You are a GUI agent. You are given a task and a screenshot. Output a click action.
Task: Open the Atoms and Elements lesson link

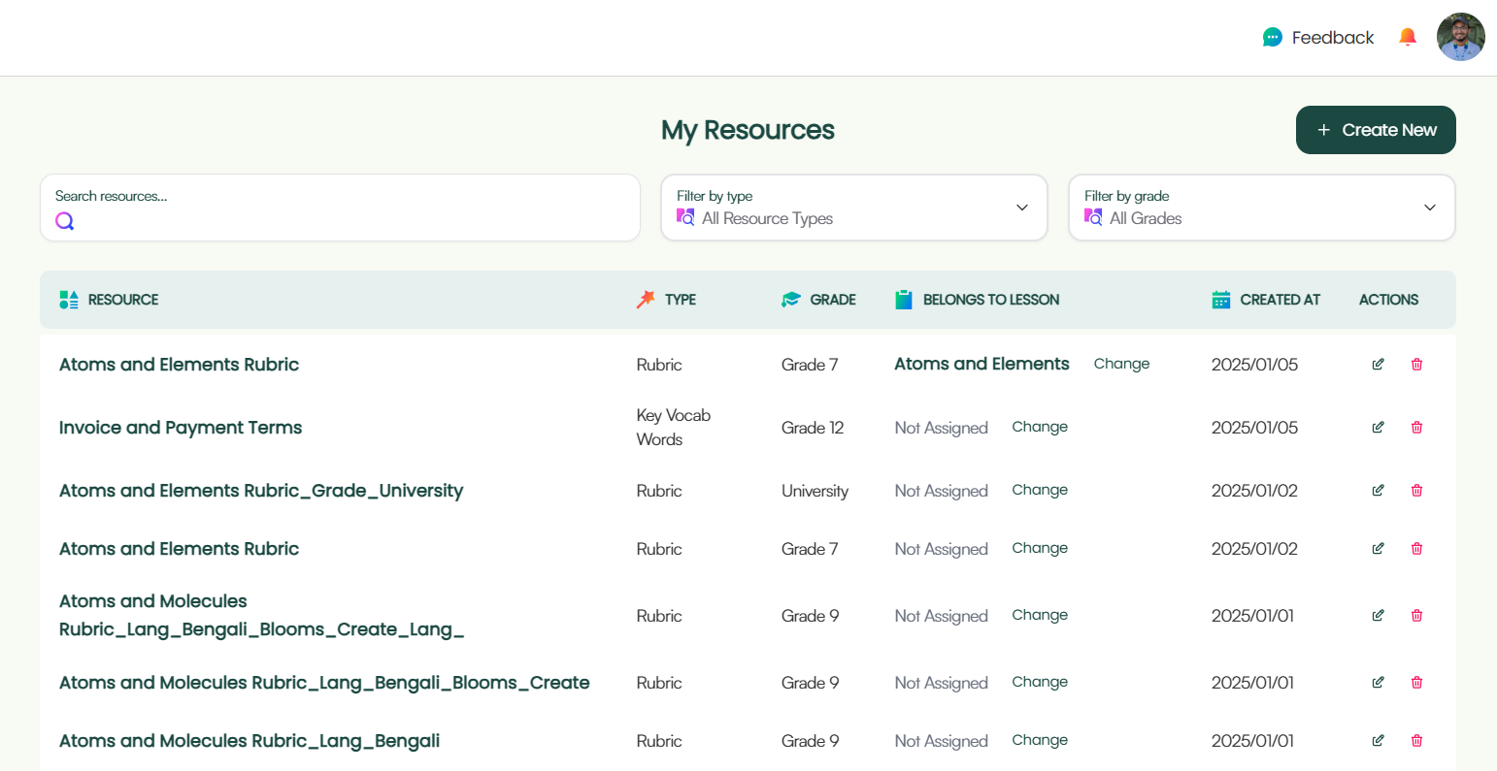pyautogui.click(x=981, y=364)
